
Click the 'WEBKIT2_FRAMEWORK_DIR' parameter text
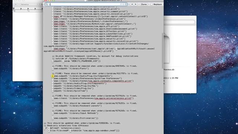click(x=84, y=61)
